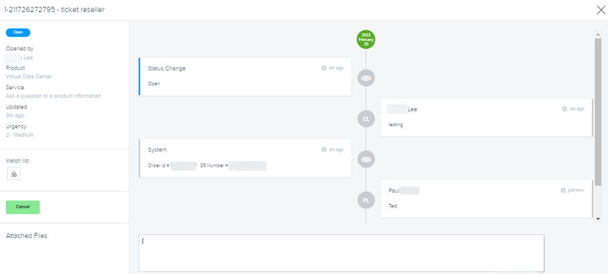Click the system avatar beside Status Change

click(x=366, y=78)
